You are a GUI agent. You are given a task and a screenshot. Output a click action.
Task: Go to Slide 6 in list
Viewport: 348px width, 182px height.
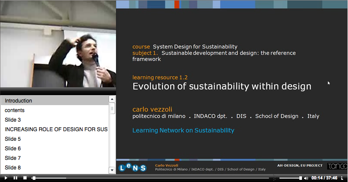tap(55, 148)
